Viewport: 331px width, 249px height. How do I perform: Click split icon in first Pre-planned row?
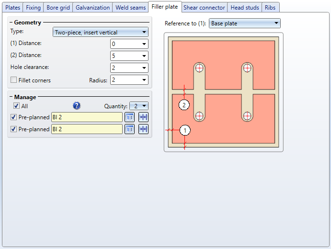[143, 117]
